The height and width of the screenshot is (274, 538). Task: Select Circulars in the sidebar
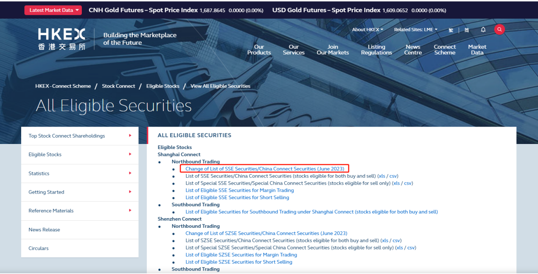pos(39,248)
